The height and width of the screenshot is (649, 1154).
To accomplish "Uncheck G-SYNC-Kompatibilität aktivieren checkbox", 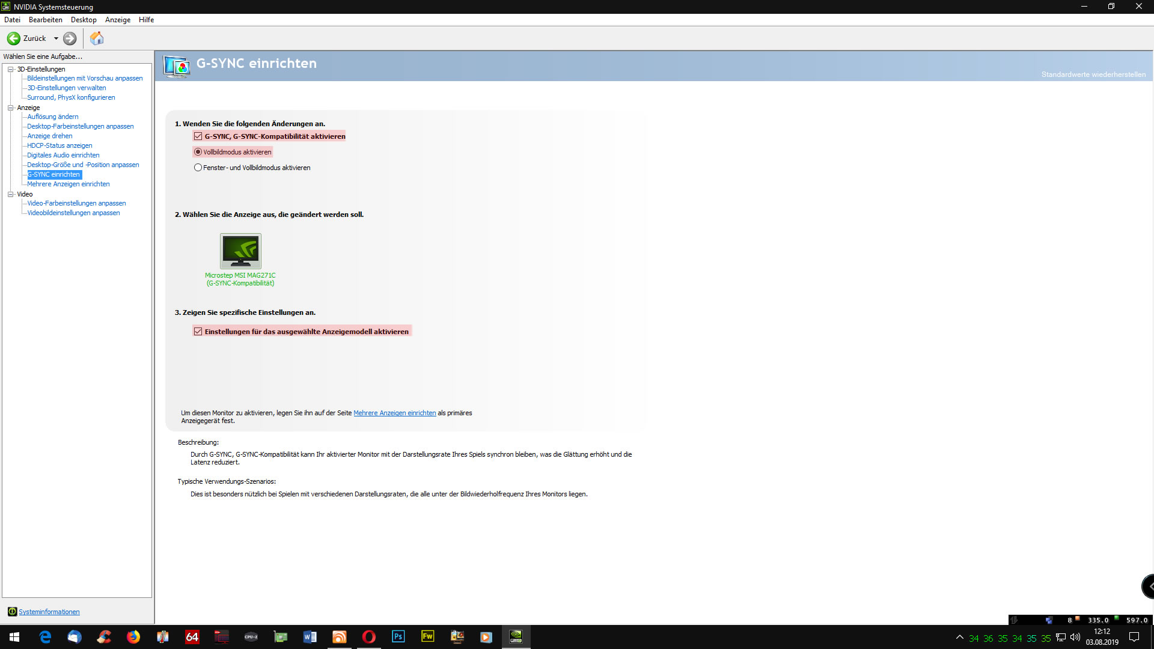I will click(198, 136).
